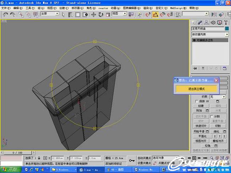Image resolution: width=231 pixels, height=173 pixels.
Task: Click the Redo arrow icon
Action: tap(13, 15)
